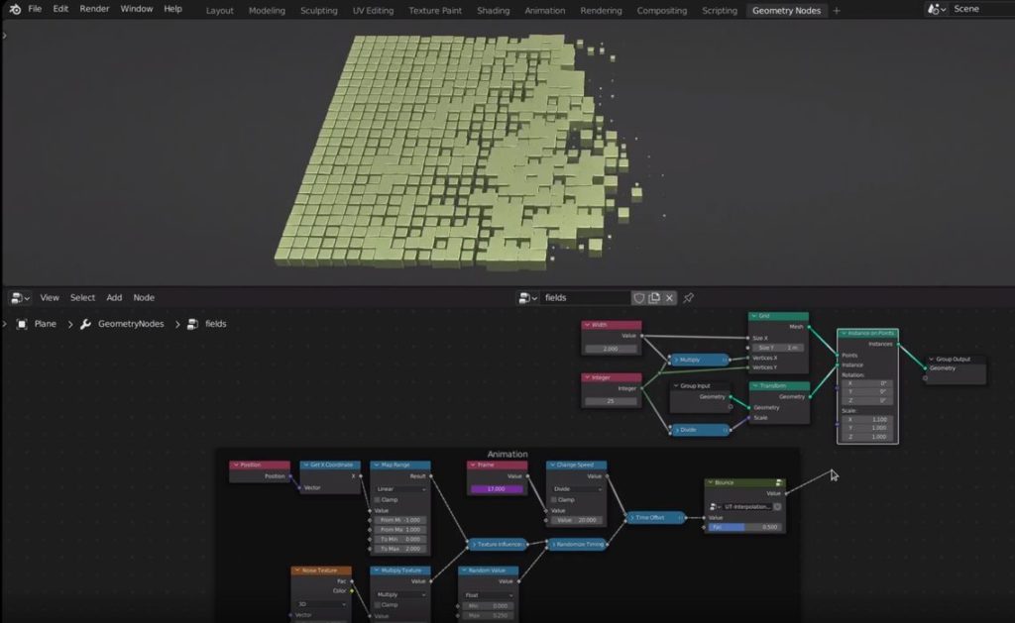Add a new workspace tab
The height and width of the screenshot is (623, 1015).
(x=837, y=10)
